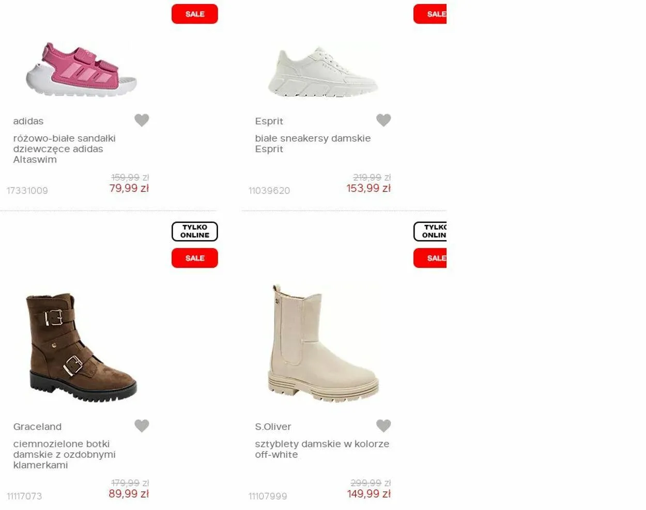Image resolution: width=646 pixels, height=510 pixels.
Task: Open the pink adidas sandal product image
Action: click(81, 69)
